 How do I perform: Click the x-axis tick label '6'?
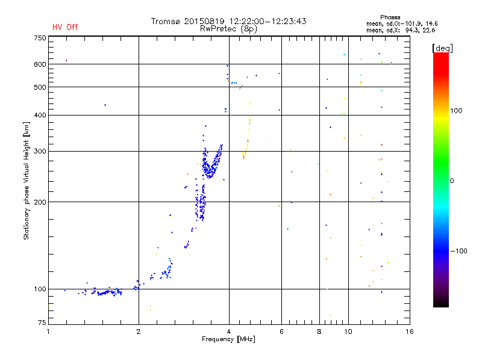tap(281, 332)
